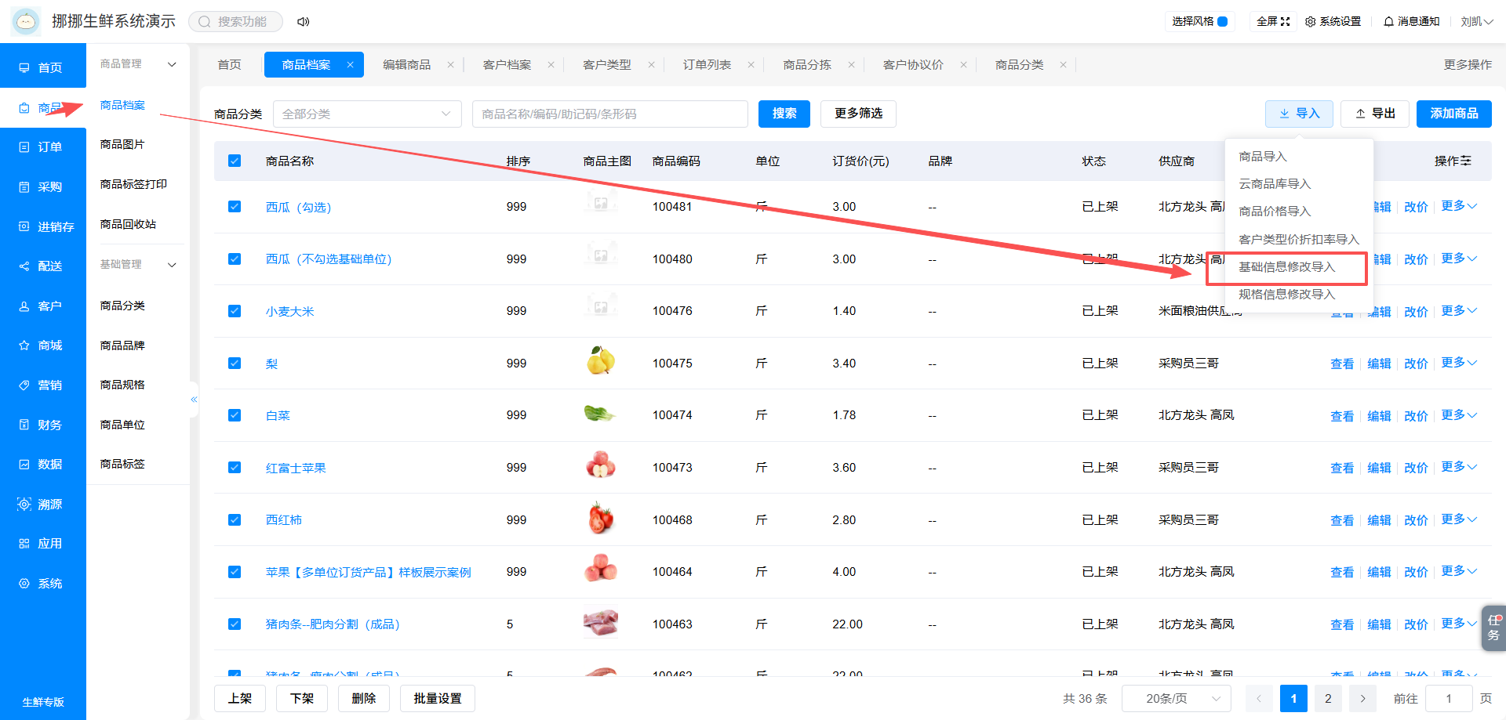1506x720 pixels.
Task: Open the 订单 orders sidebar item
Action: (42, 147)
